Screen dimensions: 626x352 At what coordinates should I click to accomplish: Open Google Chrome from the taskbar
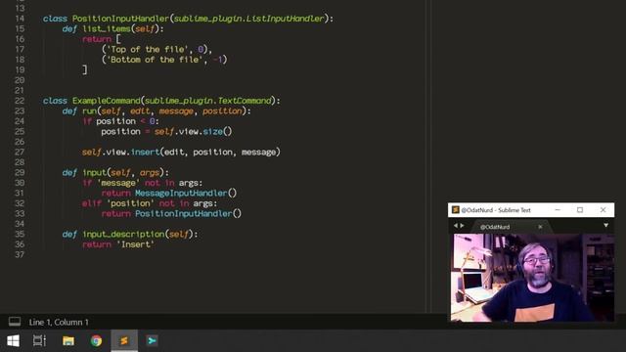pos(96,341)
